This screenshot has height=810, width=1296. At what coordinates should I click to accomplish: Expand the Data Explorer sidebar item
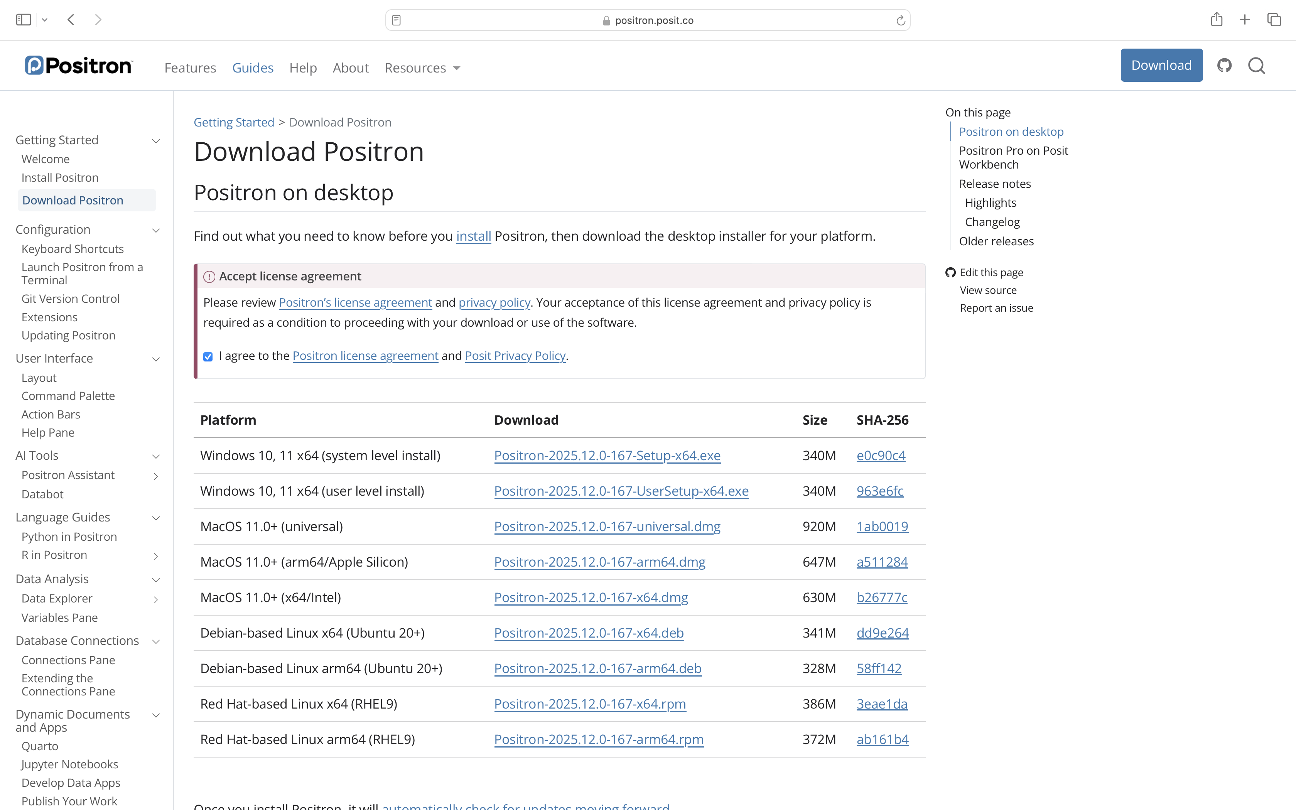click(x=156, y=599)
